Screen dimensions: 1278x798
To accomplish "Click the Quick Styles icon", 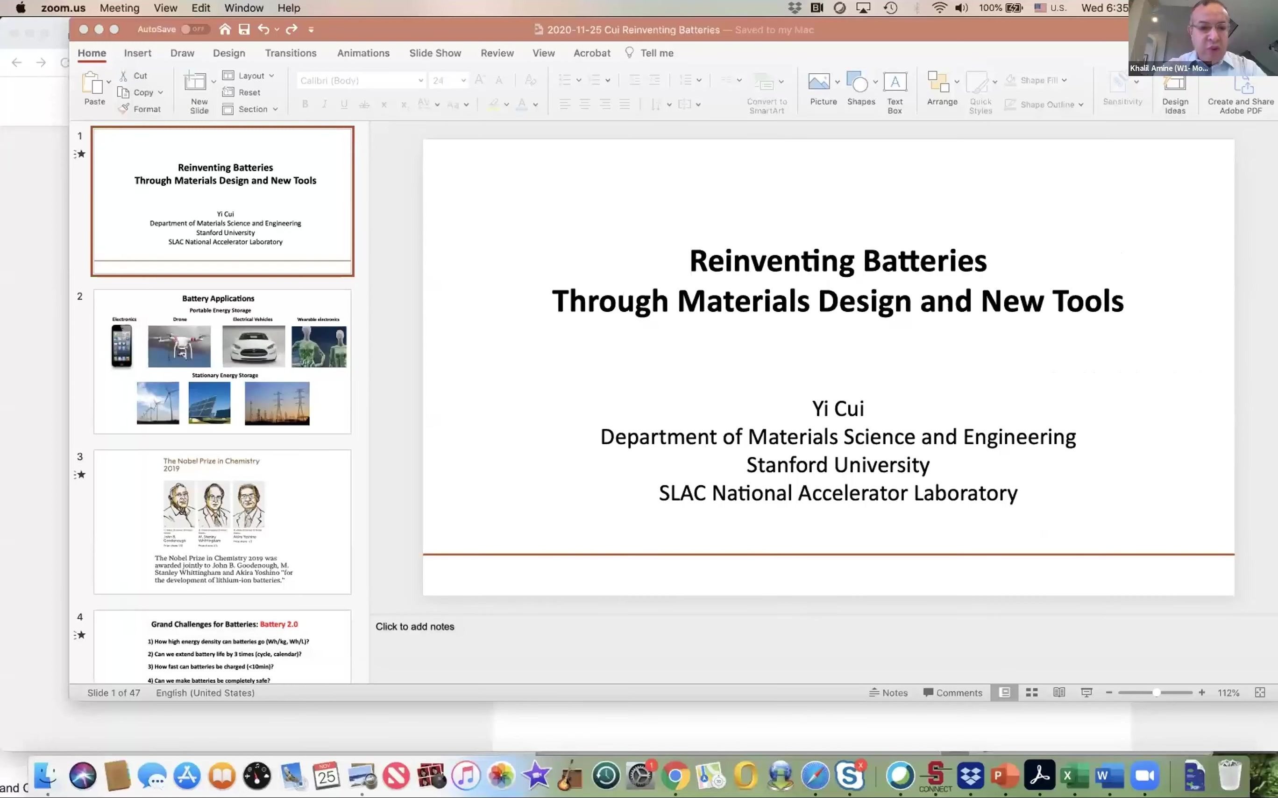I will pos(976,82).
